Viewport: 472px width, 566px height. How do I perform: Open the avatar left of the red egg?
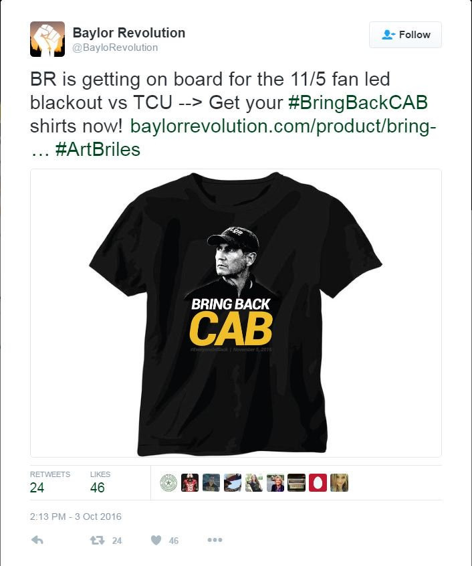coord(296,482)
